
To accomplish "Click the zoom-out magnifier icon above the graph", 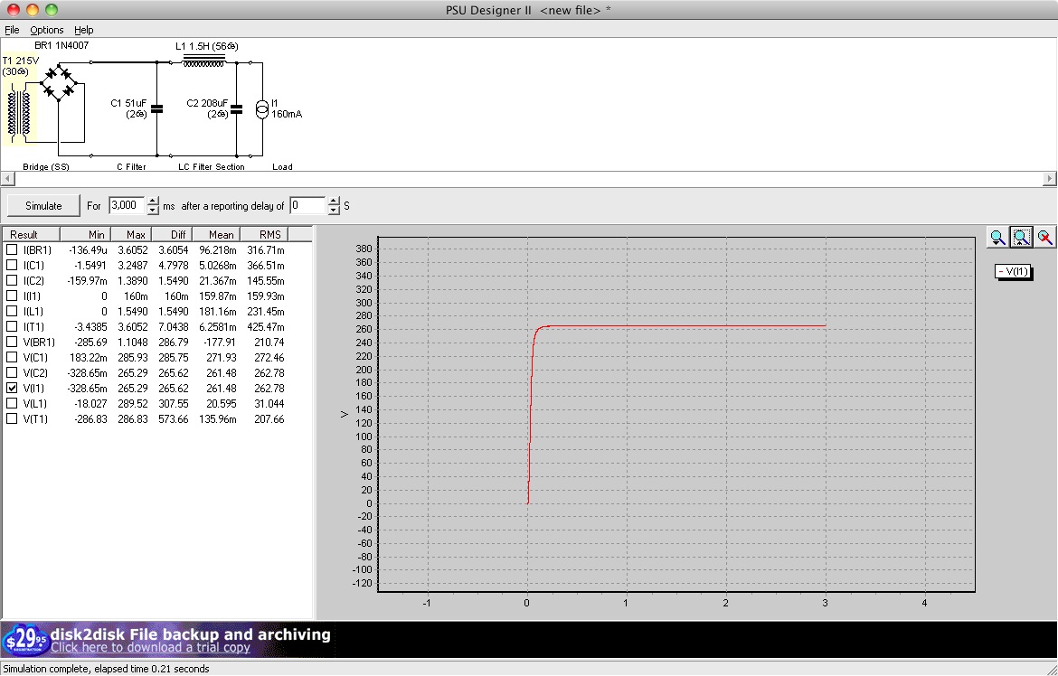I will (x=997, y=238).
